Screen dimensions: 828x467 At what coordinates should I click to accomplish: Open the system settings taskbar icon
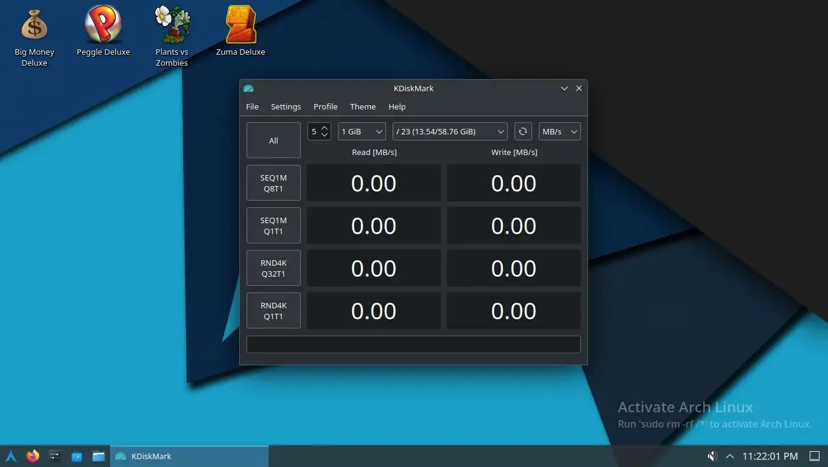(x=55, y=456)
